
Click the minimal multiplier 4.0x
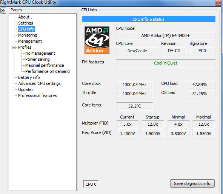(x=178, y=124)
